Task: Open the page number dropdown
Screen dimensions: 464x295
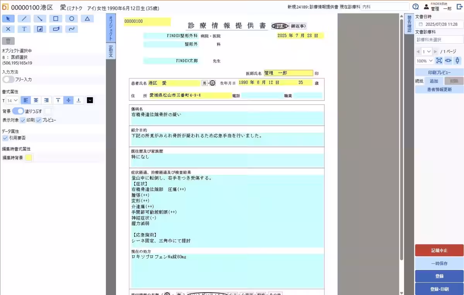Action: (426, 51)
